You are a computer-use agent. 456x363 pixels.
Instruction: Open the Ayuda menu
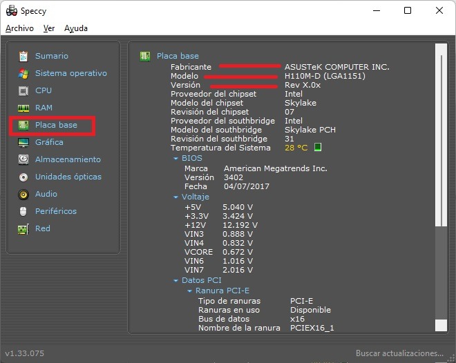point(76,28)
